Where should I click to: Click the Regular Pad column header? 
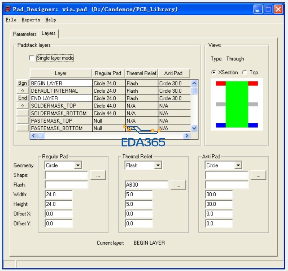click(109, 73)
